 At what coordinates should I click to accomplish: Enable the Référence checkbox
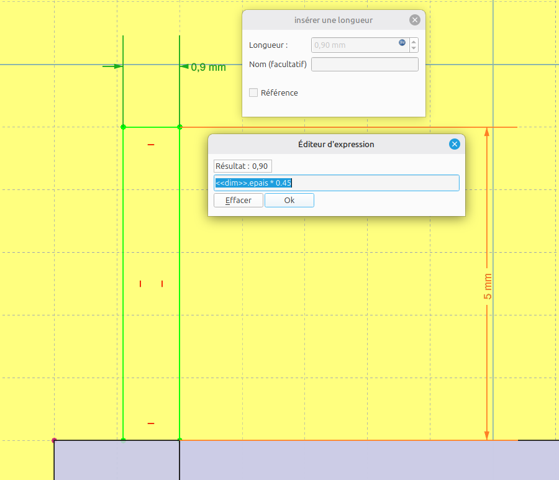click(253, 93)
